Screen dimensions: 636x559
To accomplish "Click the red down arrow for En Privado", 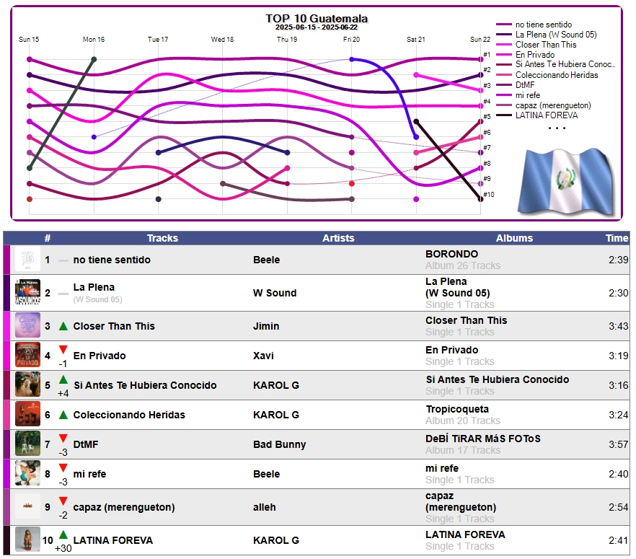I will coord(63,349).
